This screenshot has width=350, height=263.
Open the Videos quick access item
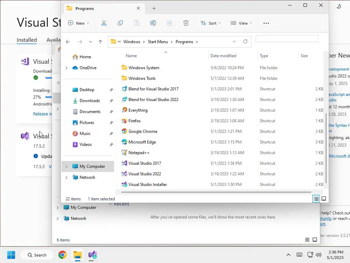(82, 145)
